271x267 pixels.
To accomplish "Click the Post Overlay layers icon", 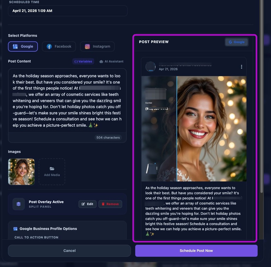I will click(x=19, y=204).
